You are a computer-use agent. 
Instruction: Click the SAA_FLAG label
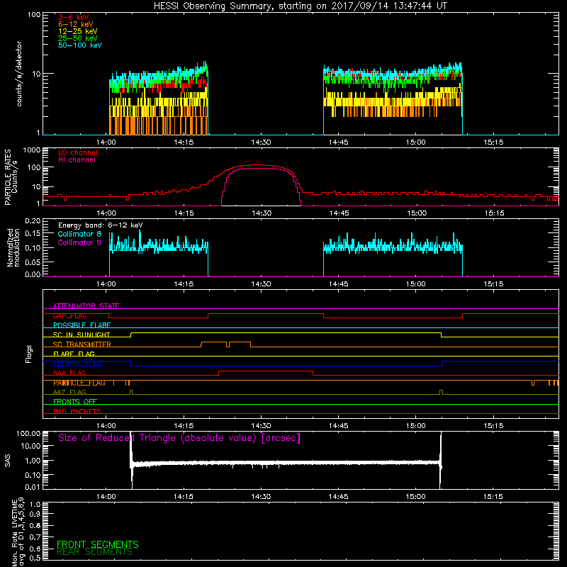[x=69, y=374]
